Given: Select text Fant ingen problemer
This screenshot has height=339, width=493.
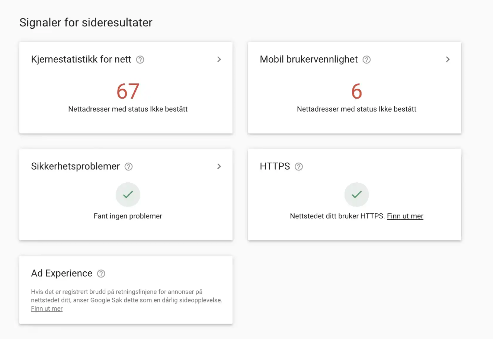Looking at the screenshot, I should pyautogui.click(x=128, y=216).
